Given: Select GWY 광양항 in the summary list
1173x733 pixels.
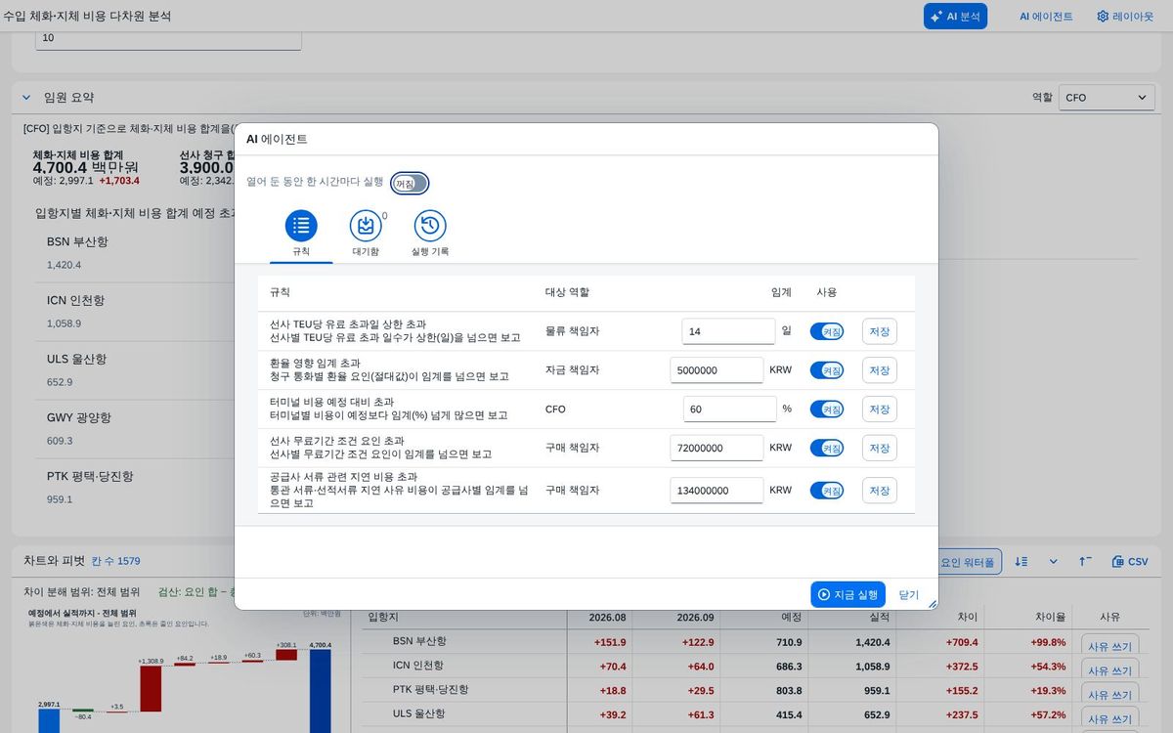Looking at the screenshot, I should tap(135, 428).
